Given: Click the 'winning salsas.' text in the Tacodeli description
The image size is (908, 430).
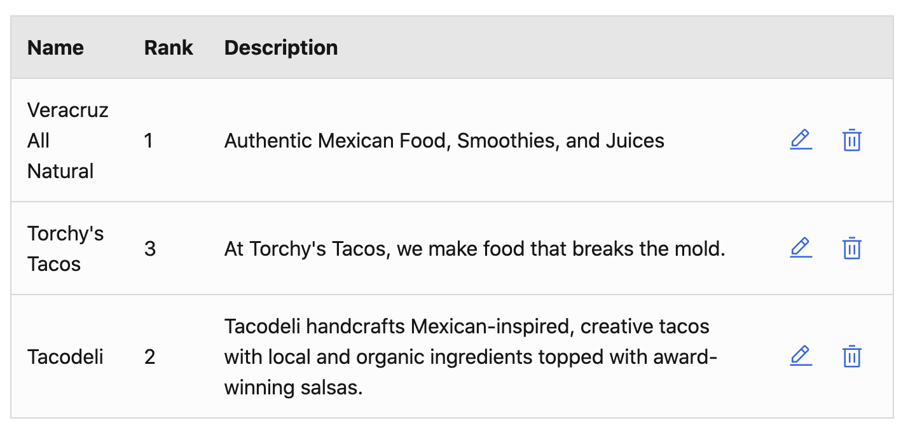Looking at the screenshot, I should 293,387.
